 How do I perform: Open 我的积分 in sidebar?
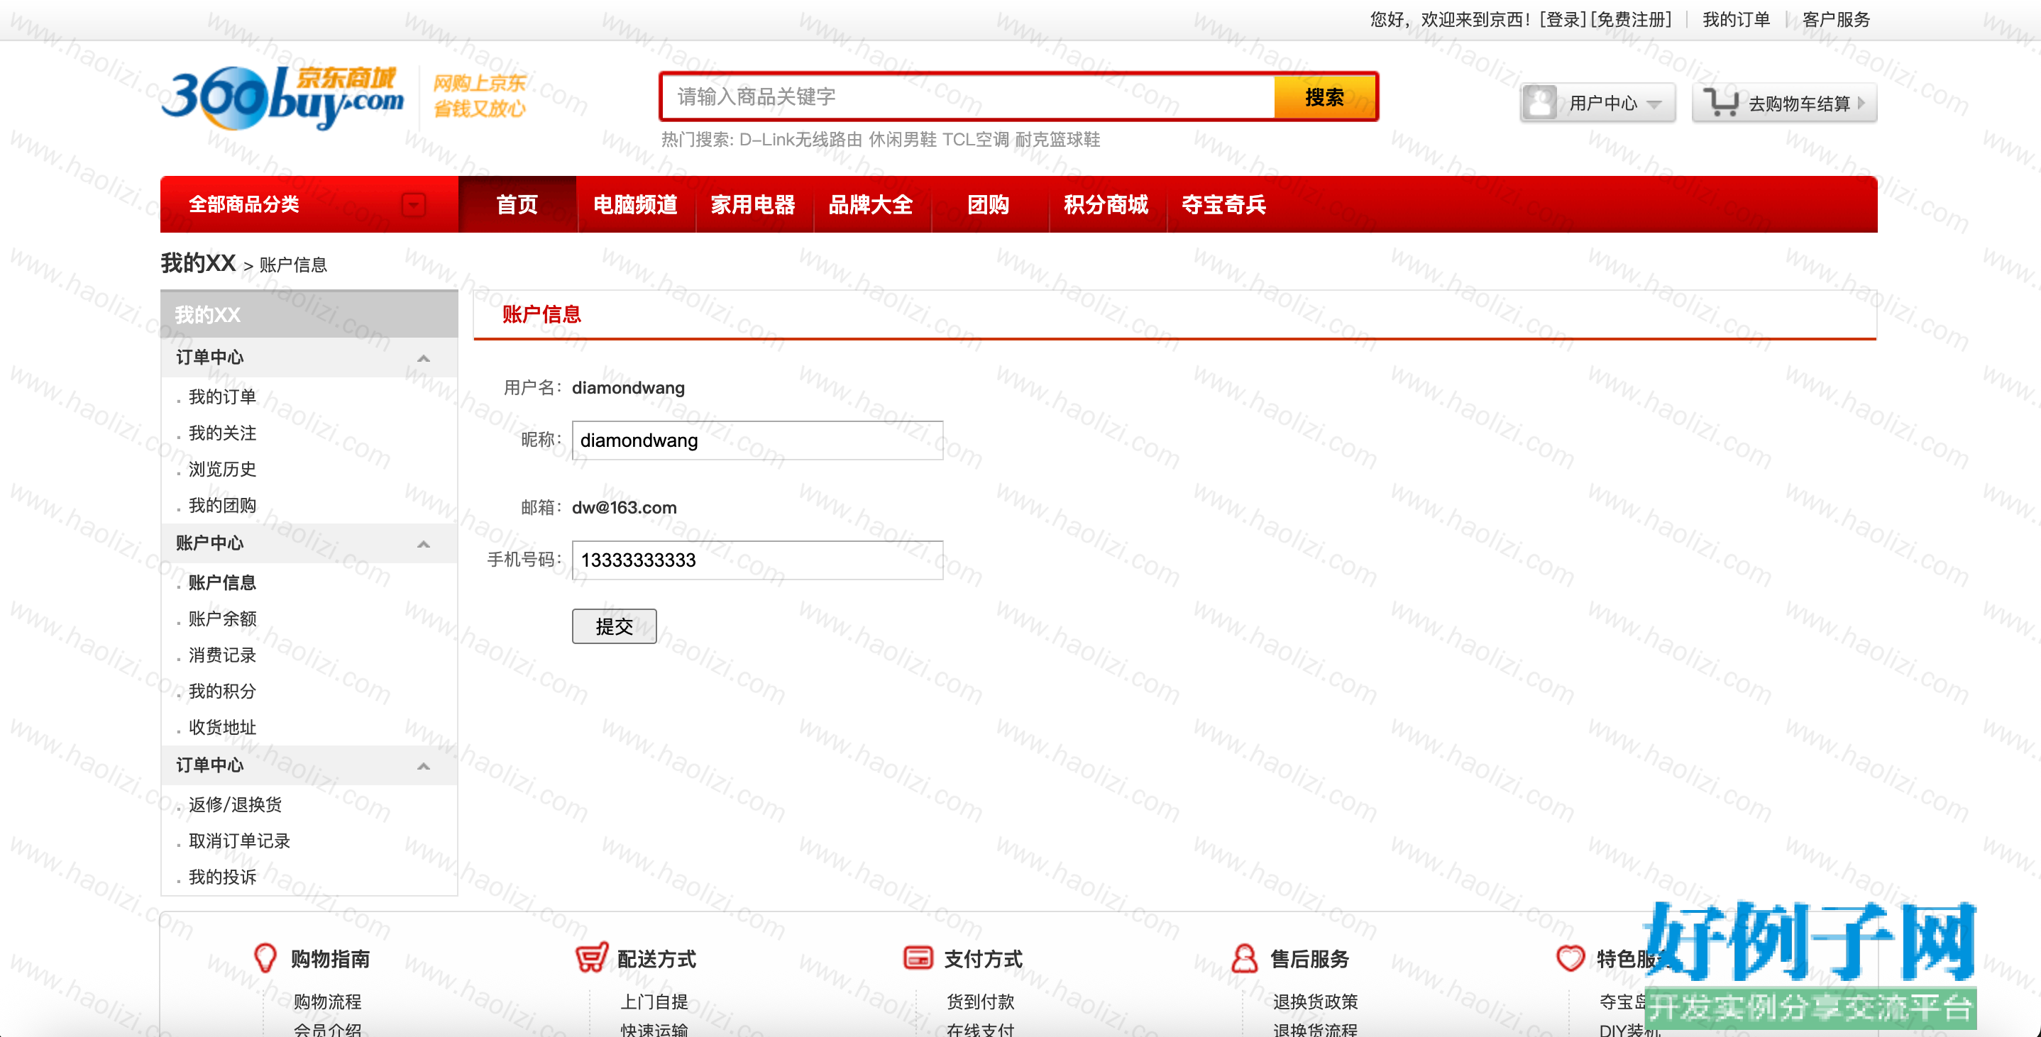(x=222, y=692)
